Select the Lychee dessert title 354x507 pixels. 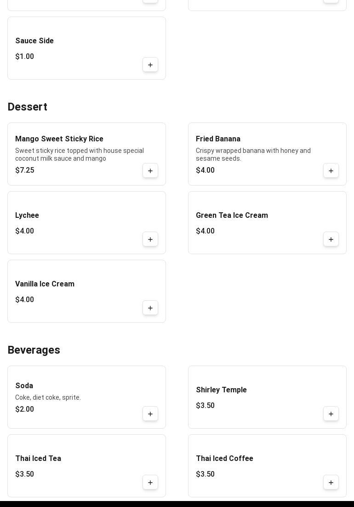(27, 216)
